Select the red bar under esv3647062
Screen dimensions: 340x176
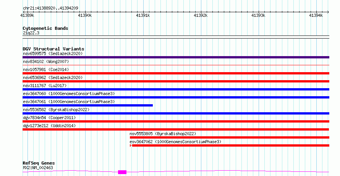[x=230, y=145]
